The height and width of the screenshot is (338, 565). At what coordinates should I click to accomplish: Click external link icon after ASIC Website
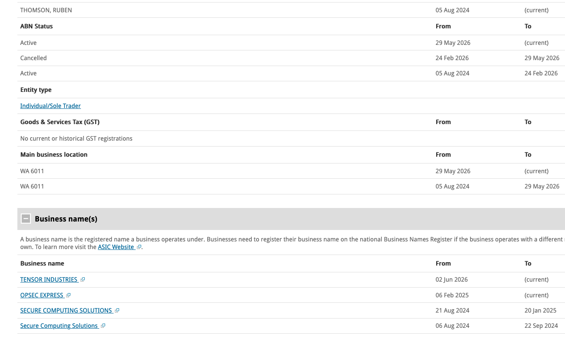(139, 247)
